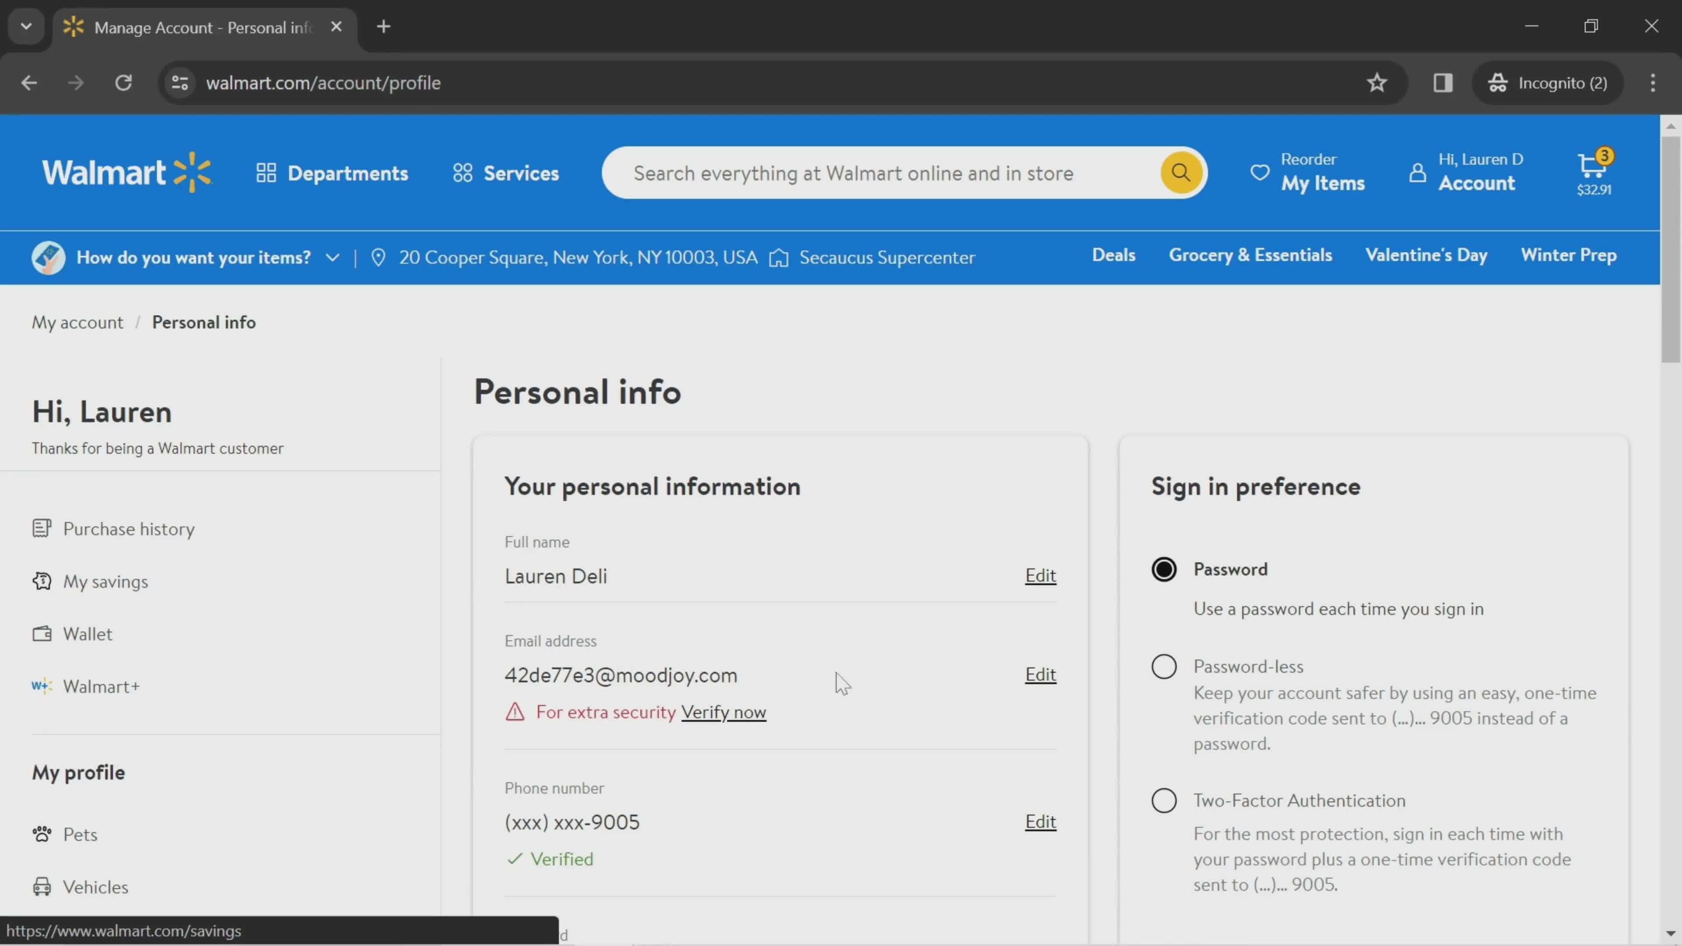Click the My account breadcrumb
The image size is (1682, 946).
click(77, 322)
